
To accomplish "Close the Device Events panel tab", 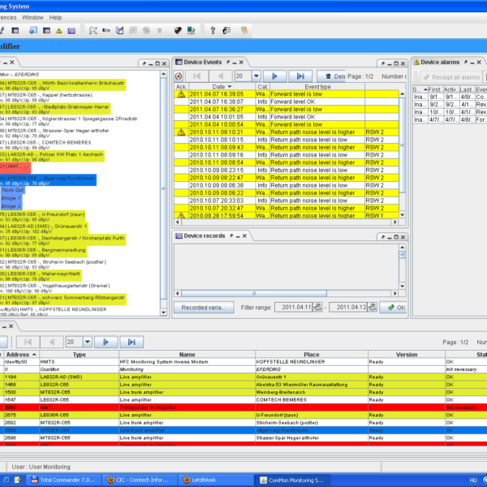I will (x=243, y=62).
